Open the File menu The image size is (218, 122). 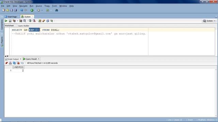(x=3, y=6)
